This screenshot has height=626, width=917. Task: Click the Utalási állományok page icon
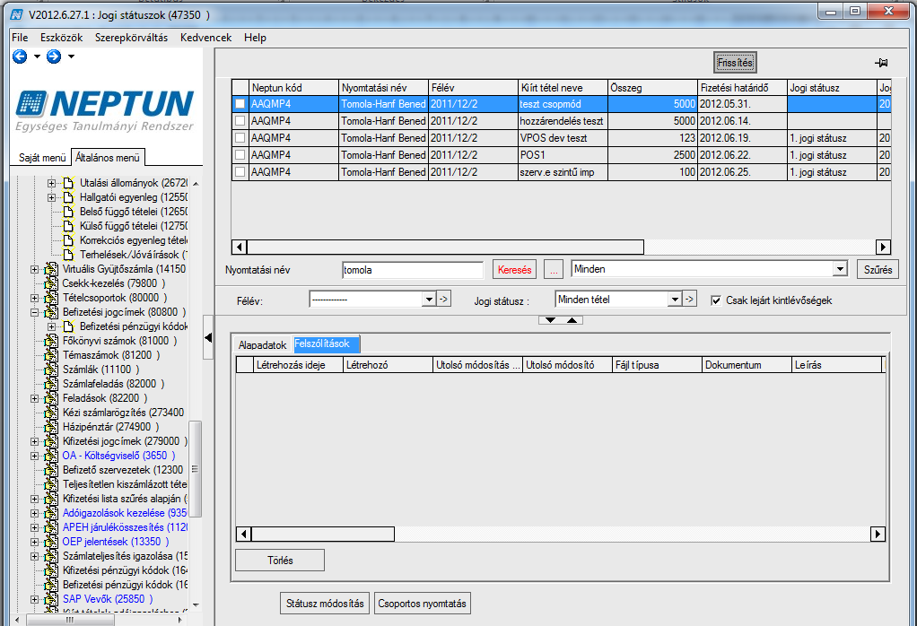[68, 183]
